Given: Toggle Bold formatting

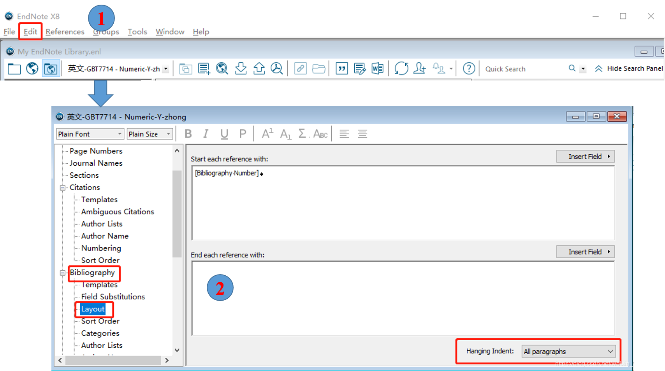Looking at the screenshot, I should point(188,134).
